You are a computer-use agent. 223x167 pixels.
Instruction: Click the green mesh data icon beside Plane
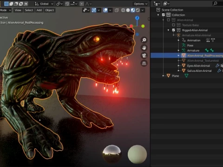(186, 76)
